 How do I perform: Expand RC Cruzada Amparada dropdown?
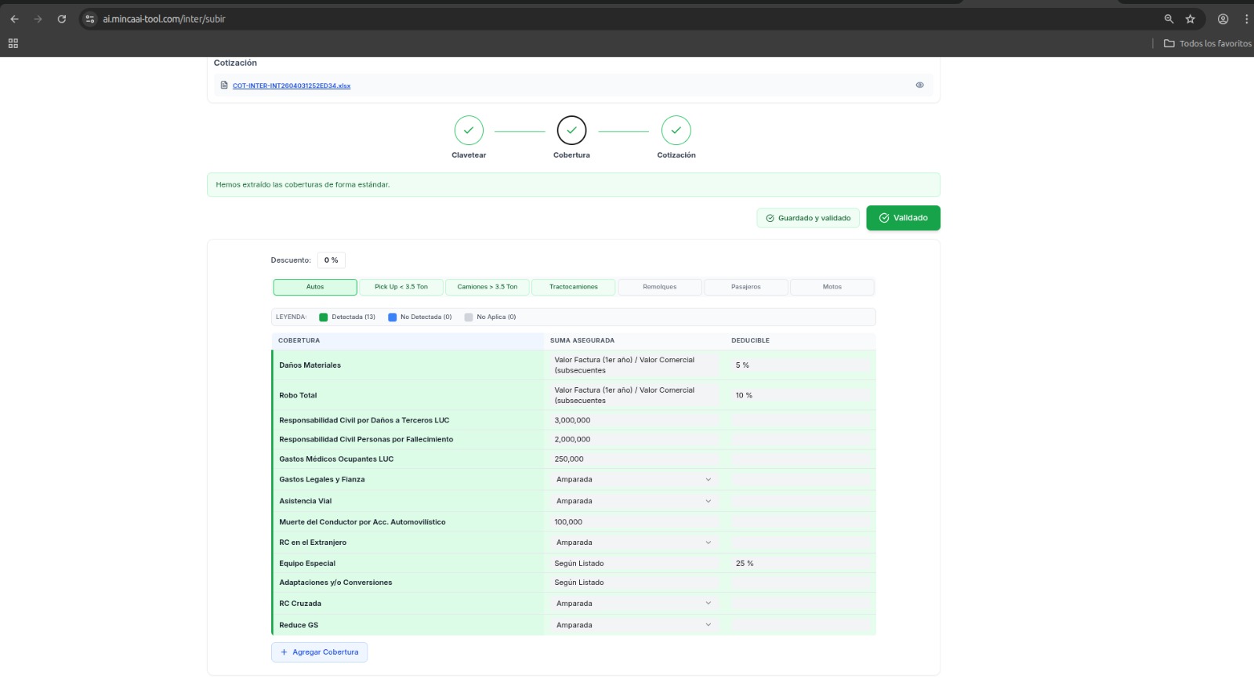coord(633,604)
